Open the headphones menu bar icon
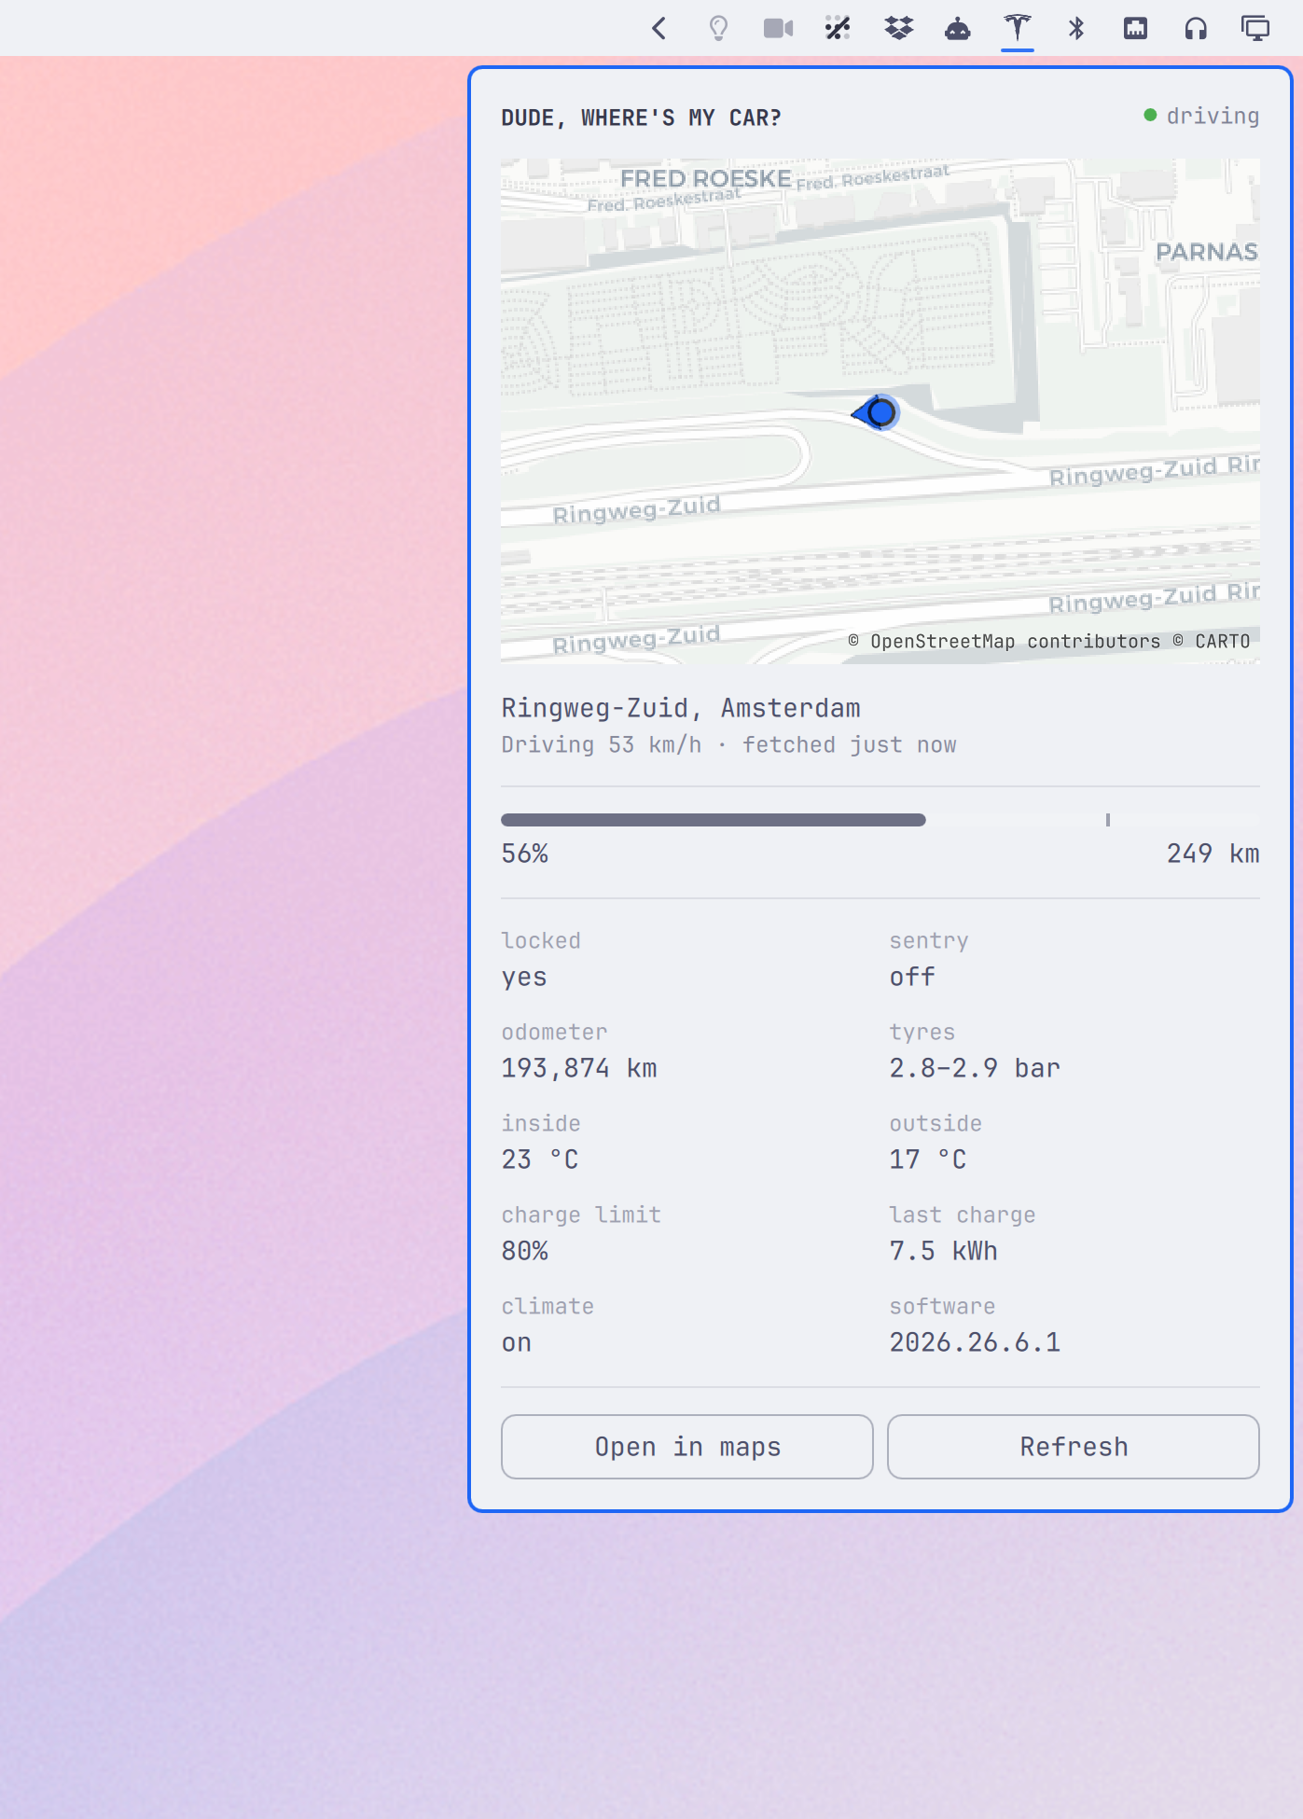This screenshot has width=1303, height=1819. point(1196,29)
